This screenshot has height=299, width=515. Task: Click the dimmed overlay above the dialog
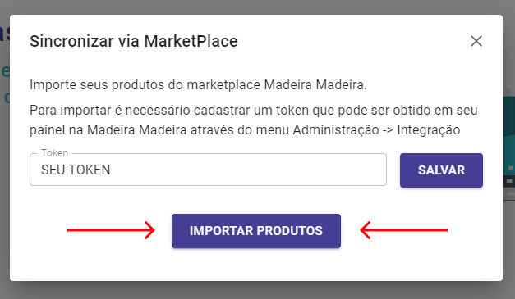point(258,7)
